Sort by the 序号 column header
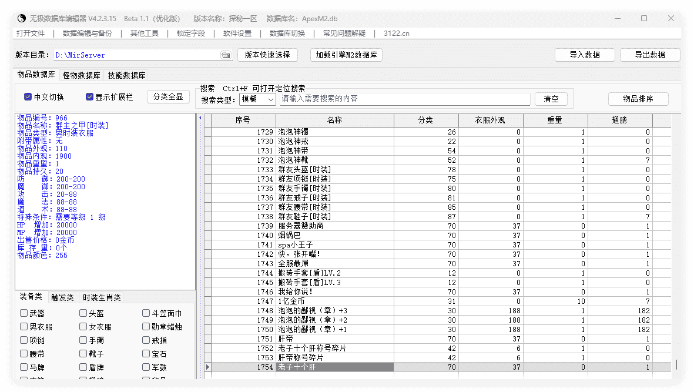Viewport: 694px width, 392px height. (243, 120)
